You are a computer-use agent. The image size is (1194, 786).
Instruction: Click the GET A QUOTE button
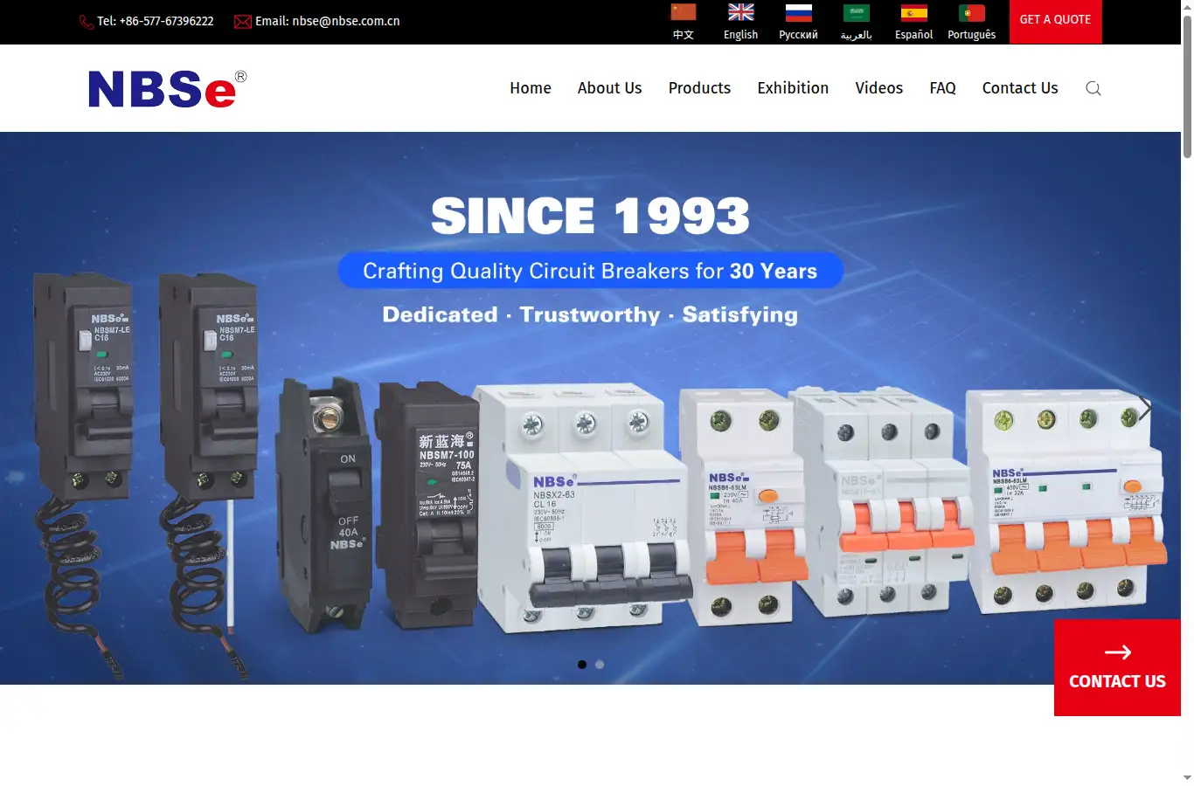point(1055,21)
